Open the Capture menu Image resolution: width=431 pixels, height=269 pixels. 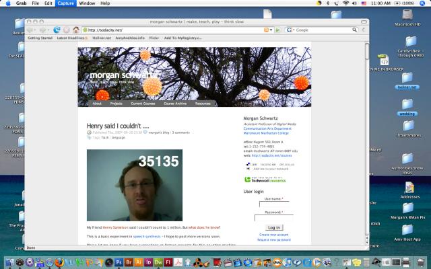point(66,3)
